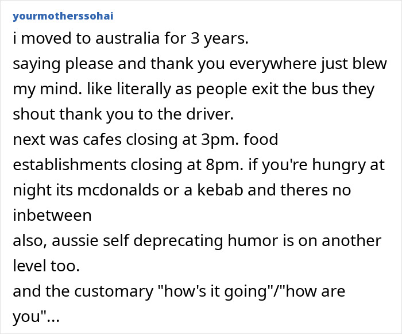The height and width of the screenshot is (334, 402).
Task: Click the word "inbetween"
Action: (x=52, y=215)
